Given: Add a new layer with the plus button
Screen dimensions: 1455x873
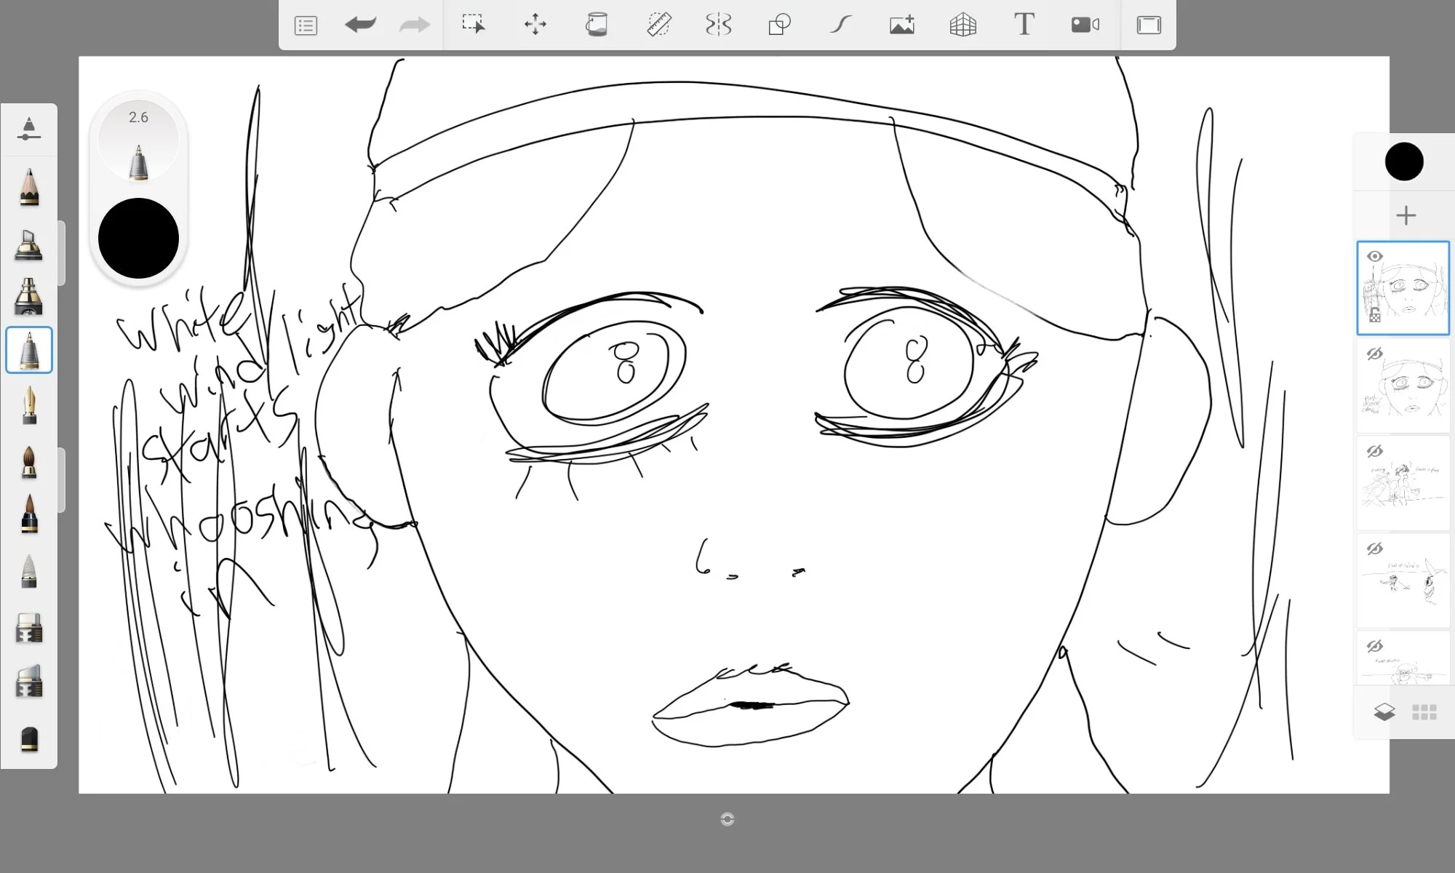Looking at the screenshot, I should [x=1405, y=215].
